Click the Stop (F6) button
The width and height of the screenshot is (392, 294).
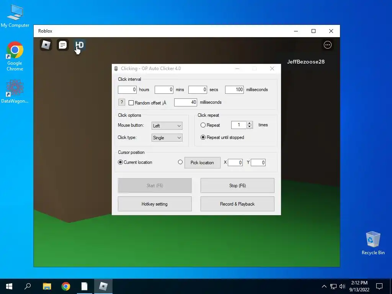237,186
